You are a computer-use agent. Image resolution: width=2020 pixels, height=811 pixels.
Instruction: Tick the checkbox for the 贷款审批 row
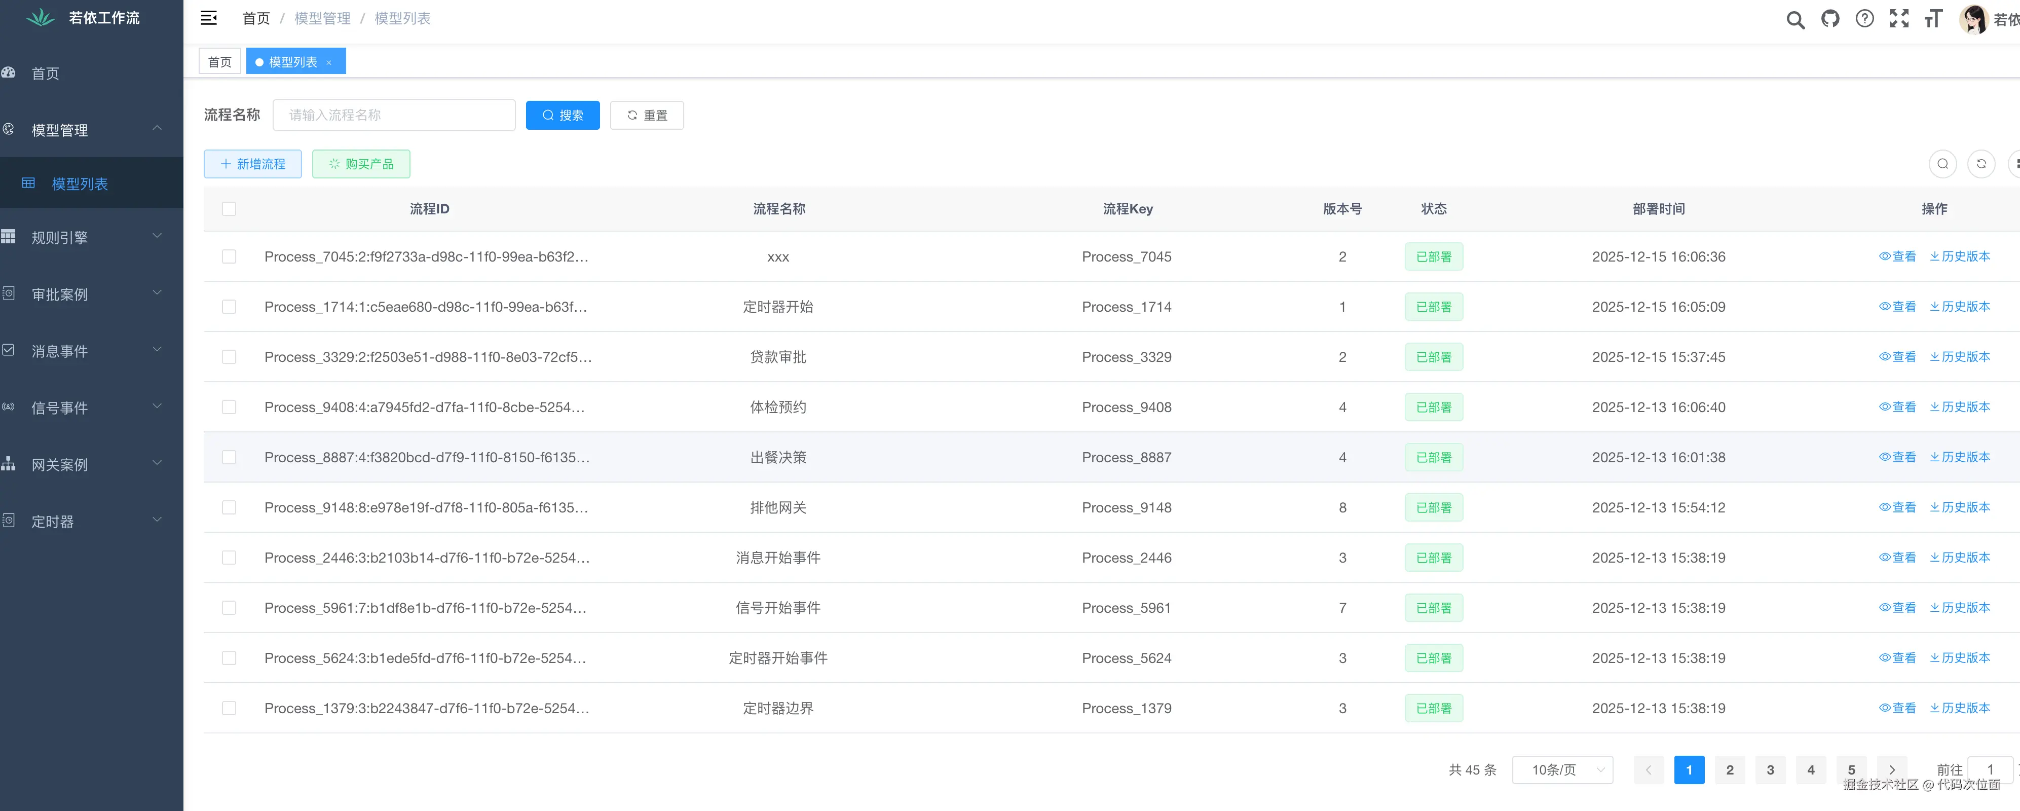(x=229, y=357)
